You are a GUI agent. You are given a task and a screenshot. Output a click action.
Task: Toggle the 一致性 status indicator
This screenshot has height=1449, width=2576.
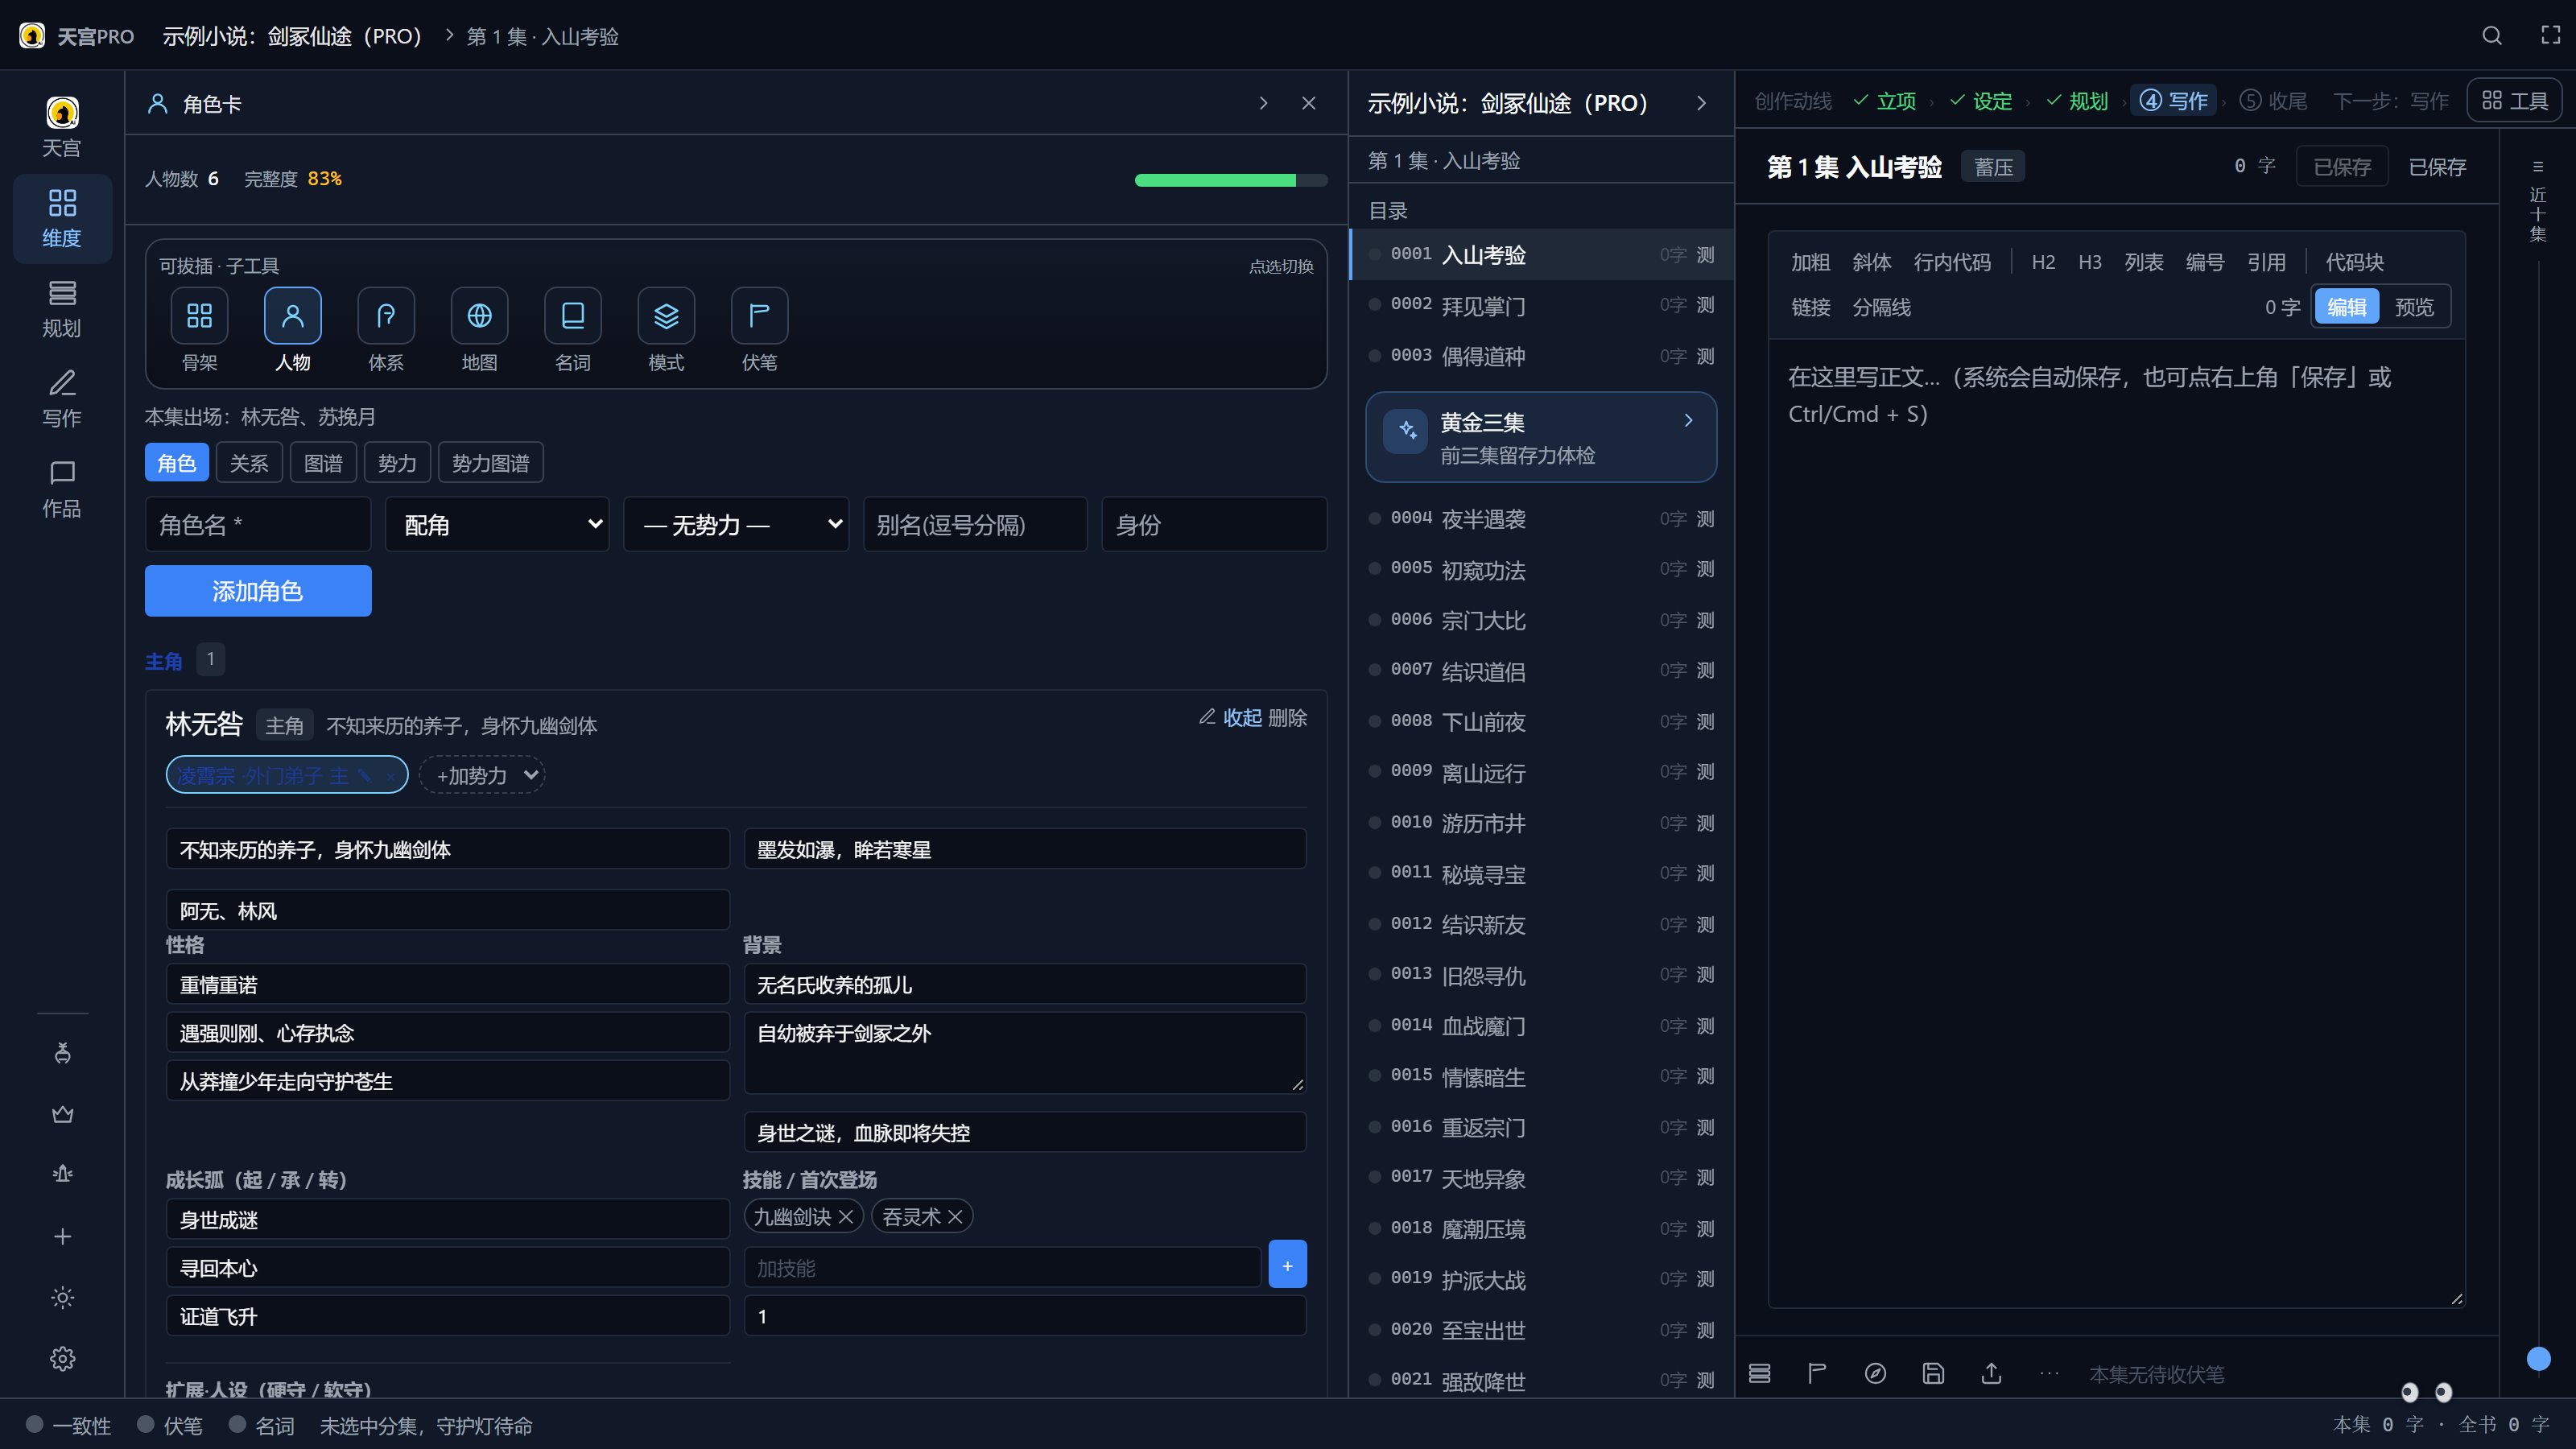(x=68, y=1425)
